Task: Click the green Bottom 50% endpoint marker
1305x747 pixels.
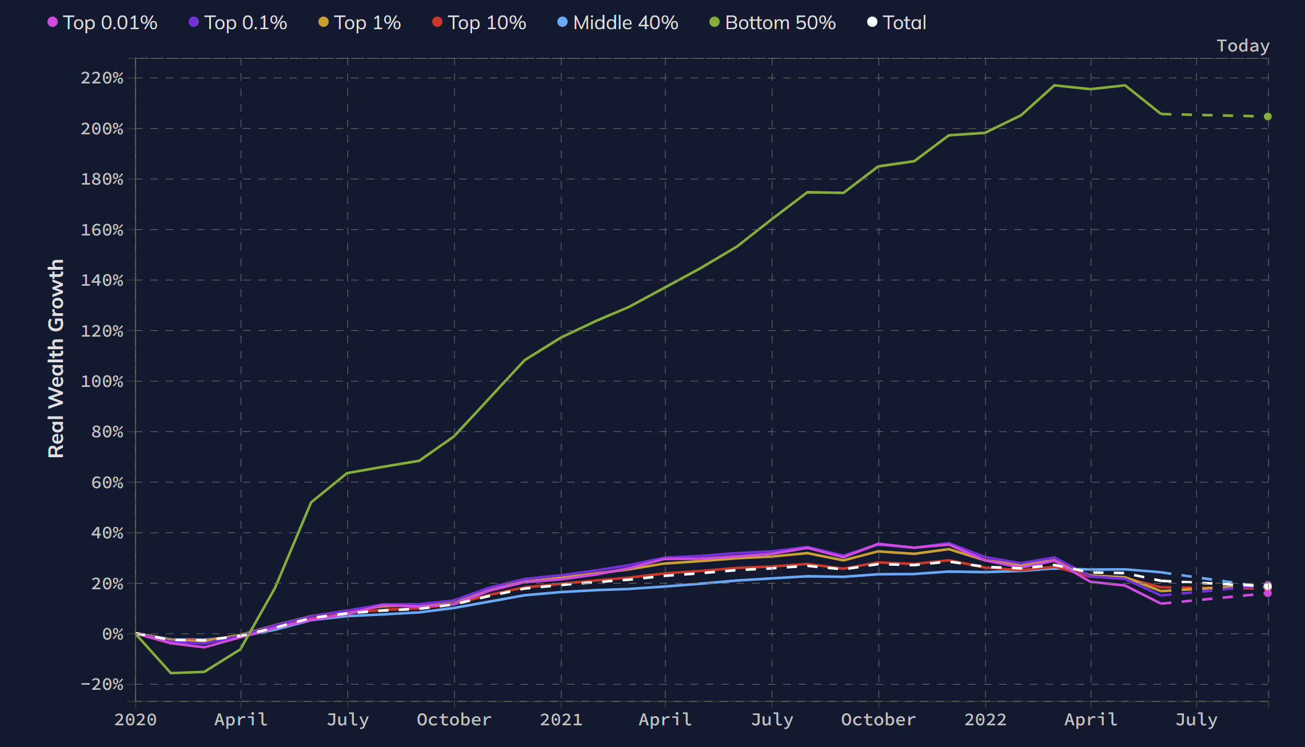Action: 1268,117
